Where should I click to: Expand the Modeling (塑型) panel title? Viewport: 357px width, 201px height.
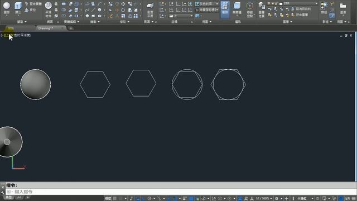tap(22, 22)
